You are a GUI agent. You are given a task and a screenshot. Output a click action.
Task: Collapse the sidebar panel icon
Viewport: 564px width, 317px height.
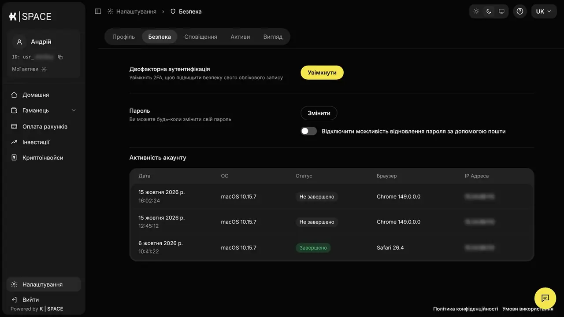point(98,11)
